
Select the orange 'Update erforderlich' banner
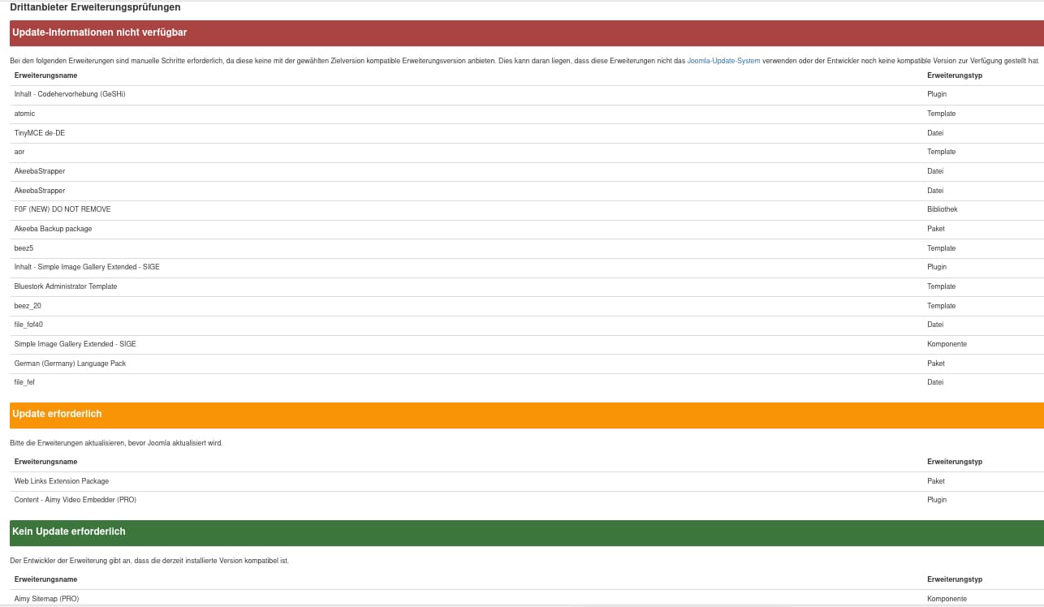[527, 415]
